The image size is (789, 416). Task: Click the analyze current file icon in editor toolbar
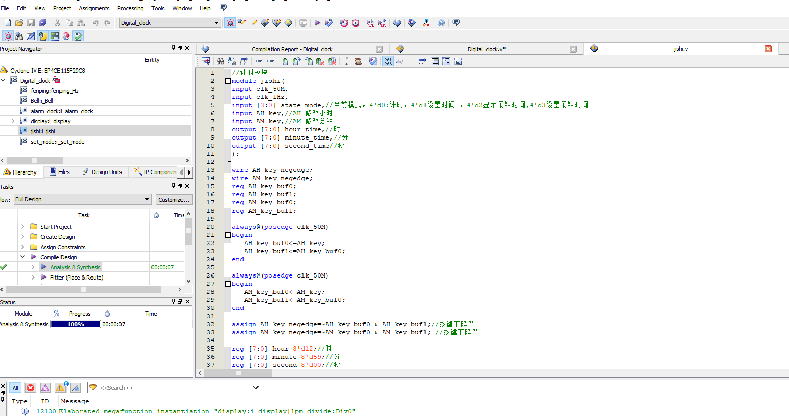pos(373,61)
